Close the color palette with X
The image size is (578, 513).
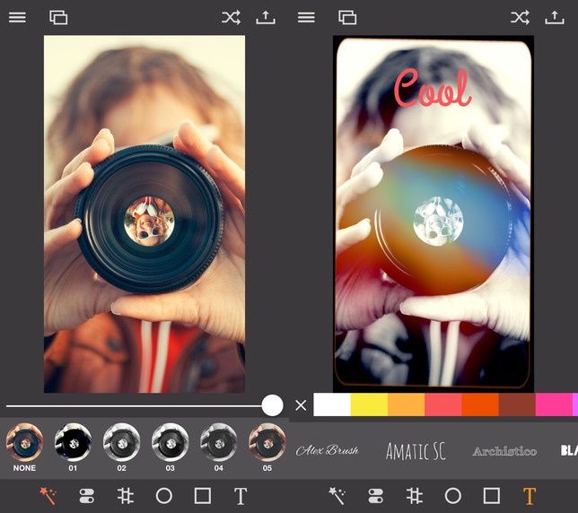point(301,405)
